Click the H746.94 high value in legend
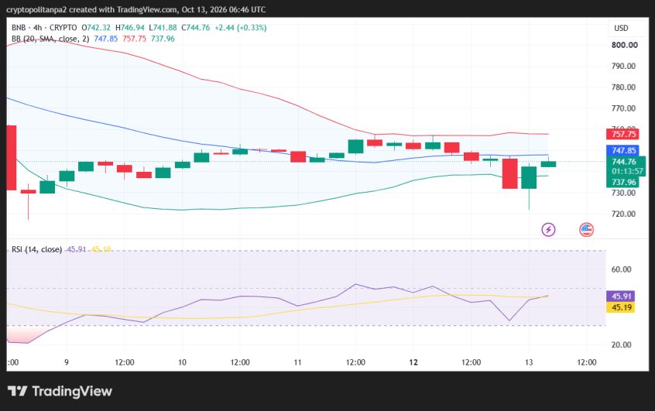The image size is (655, 411). coord(130,28)
